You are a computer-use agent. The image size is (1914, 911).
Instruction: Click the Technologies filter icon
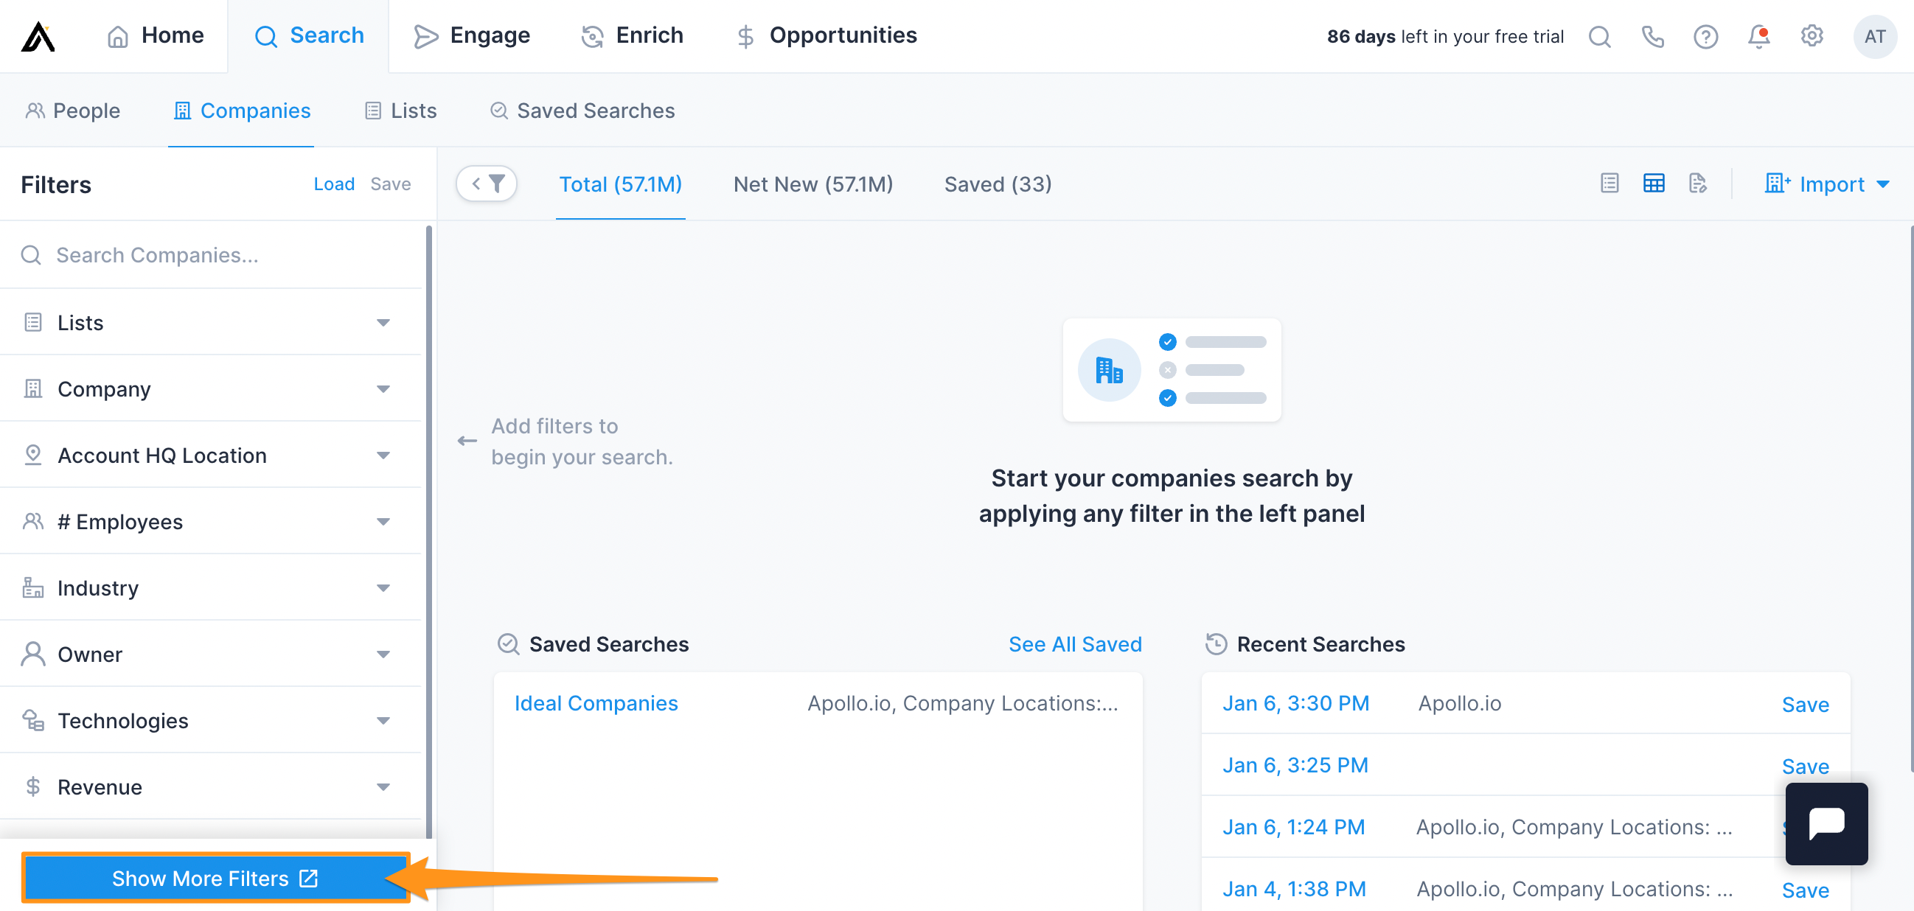click(x=32, y=720)
